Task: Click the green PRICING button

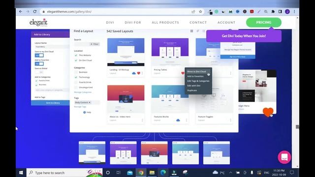Action: 264,22
